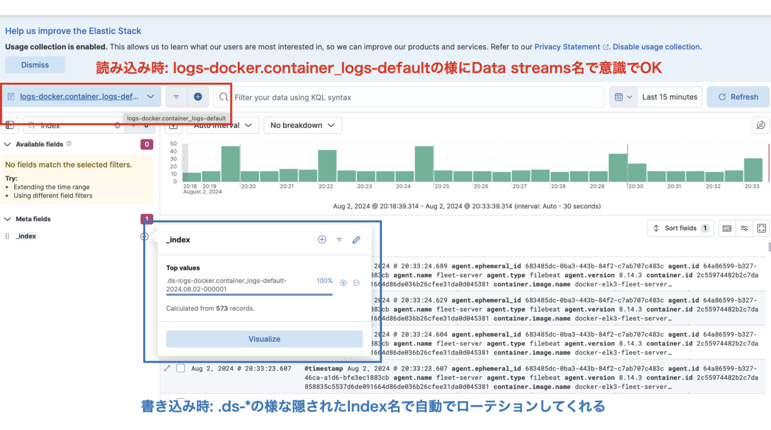Edit the _index field using the pencil icon
The height and width of the screenshot is (430, 771).
click(357, 239)
